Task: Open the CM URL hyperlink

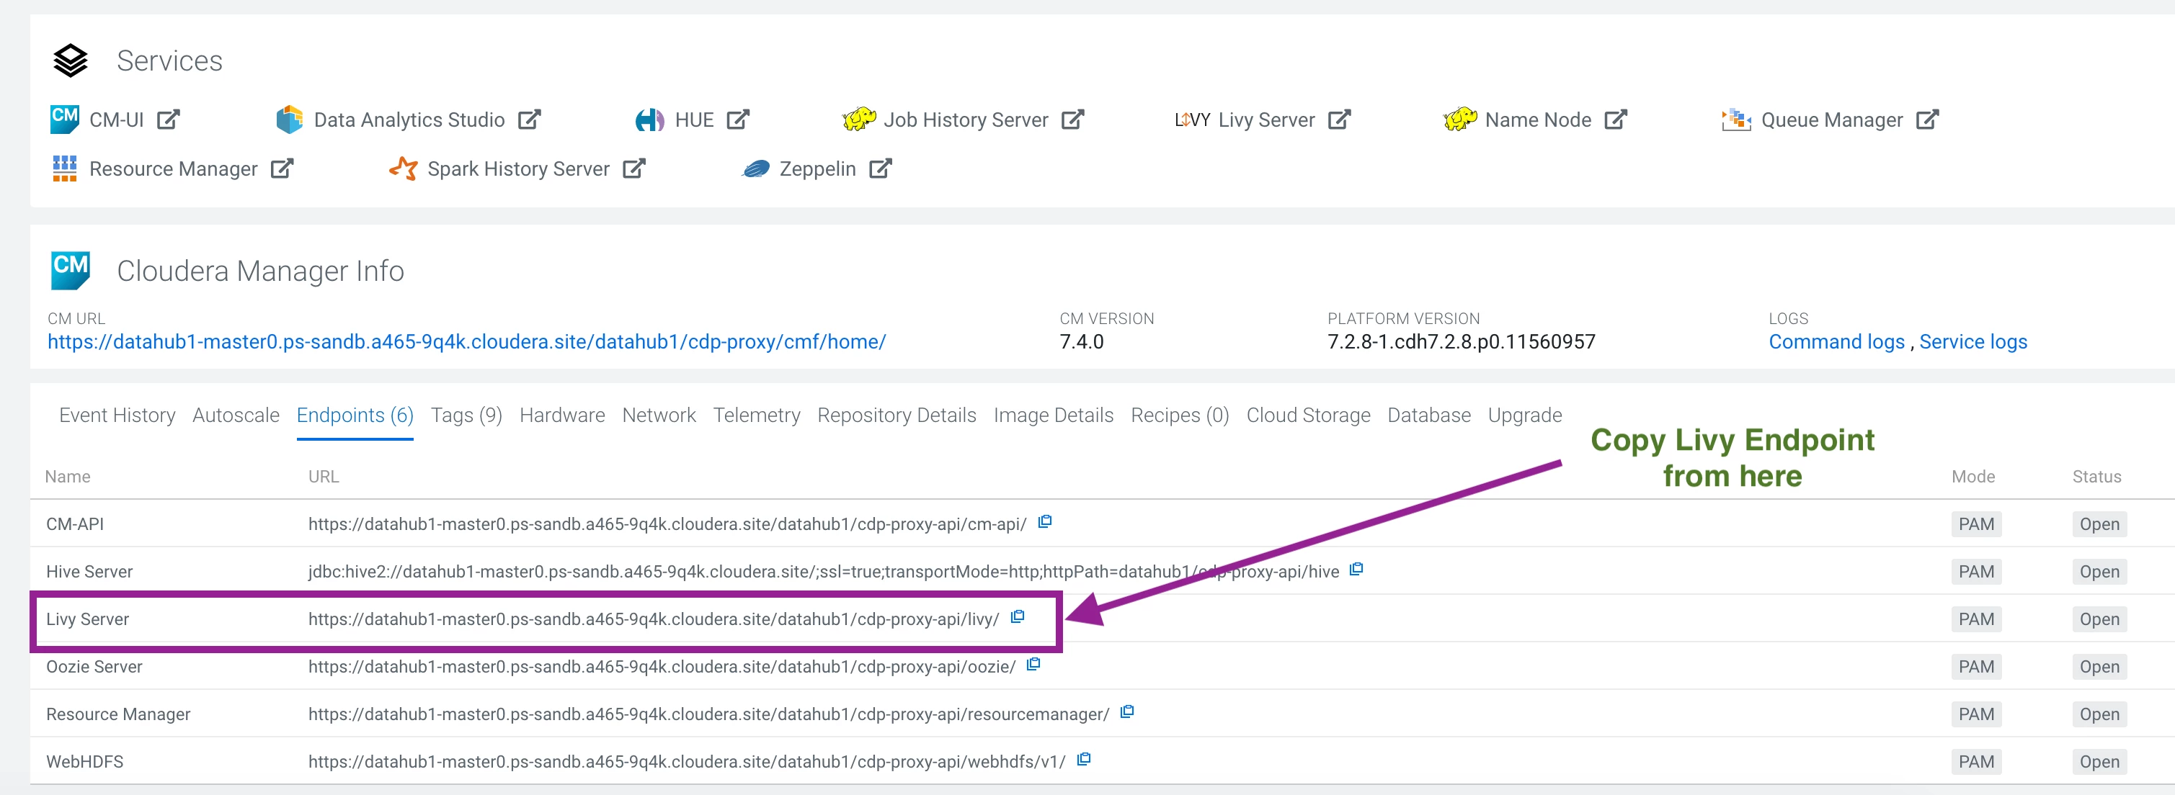Action: 466,342
